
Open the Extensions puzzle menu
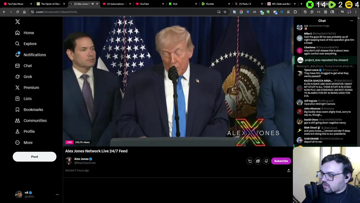tap(295, 12)
